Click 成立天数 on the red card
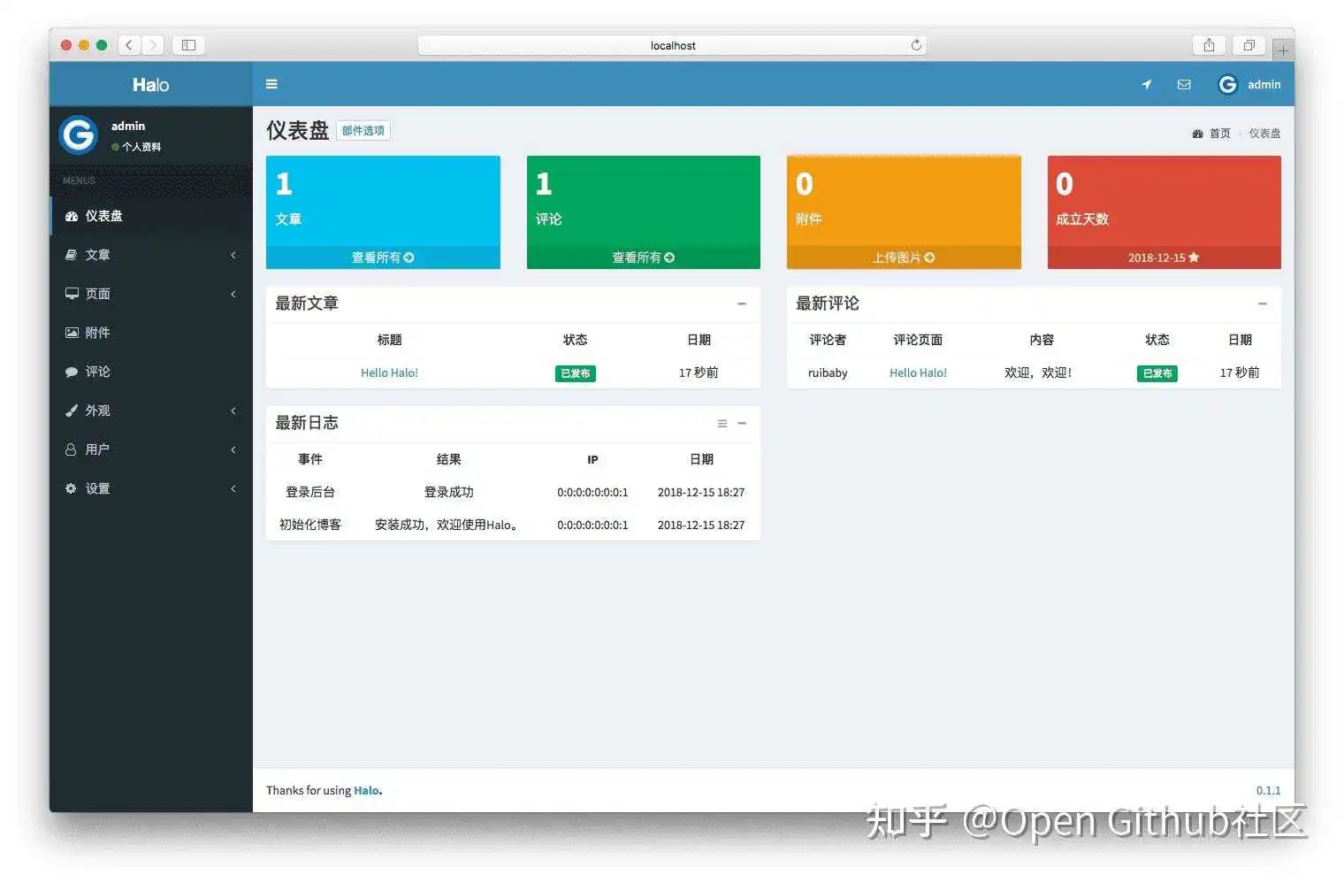 point(1082,219)
